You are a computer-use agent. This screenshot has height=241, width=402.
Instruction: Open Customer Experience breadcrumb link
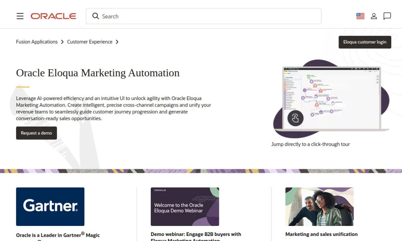tap(90, 42)
